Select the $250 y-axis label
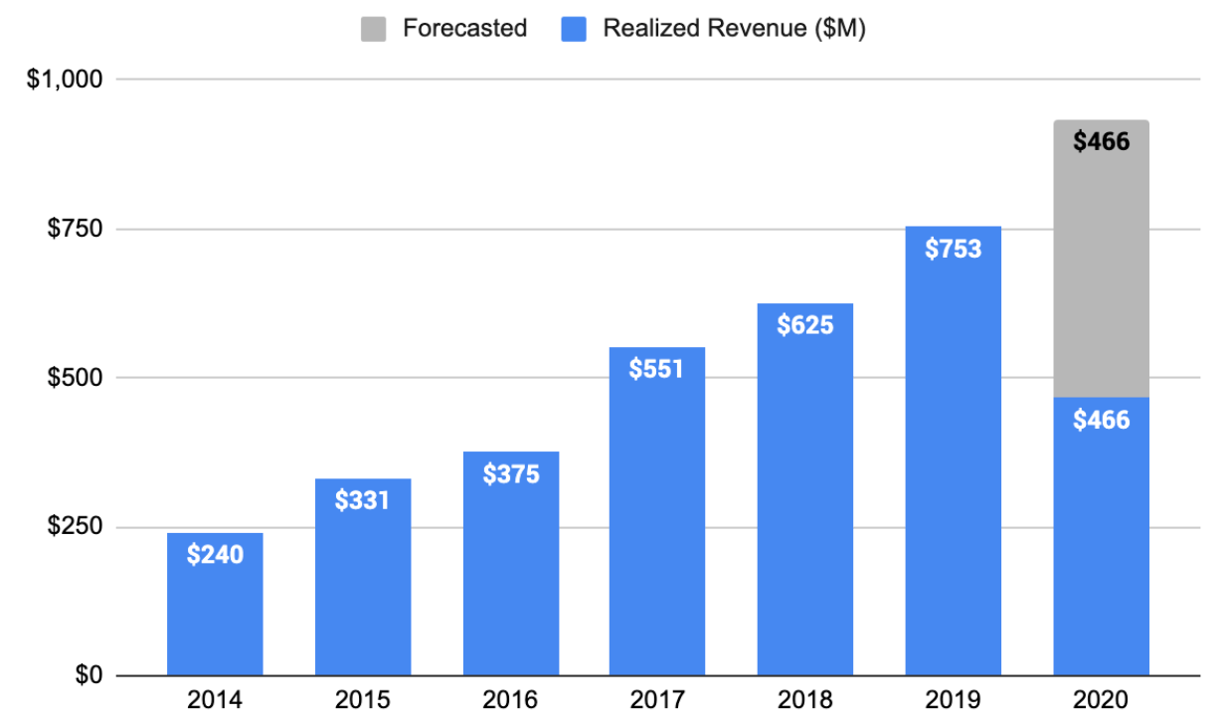 point(76,527)
